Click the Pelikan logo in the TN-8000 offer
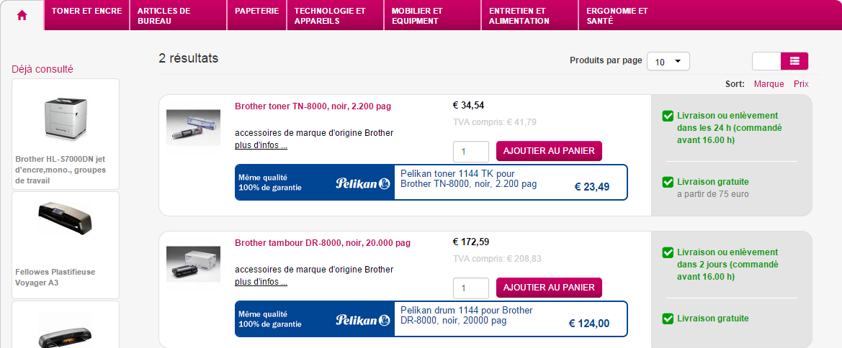 (362, 183)
